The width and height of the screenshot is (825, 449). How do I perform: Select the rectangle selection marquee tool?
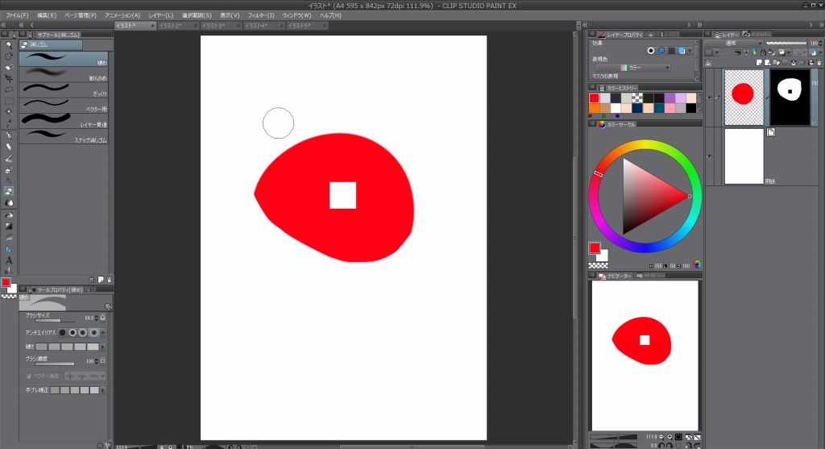8,101
